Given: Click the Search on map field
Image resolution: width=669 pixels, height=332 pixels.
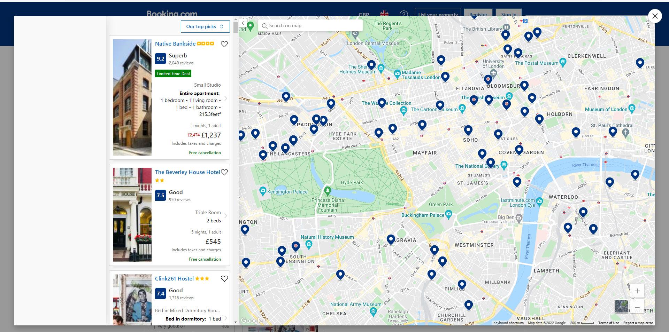Looking at the screenshot, I should tap(310, 25).
